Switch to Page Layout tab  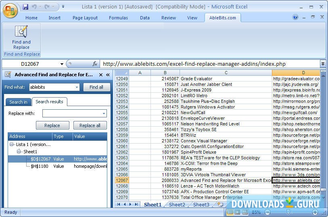(x=85, y=18)
